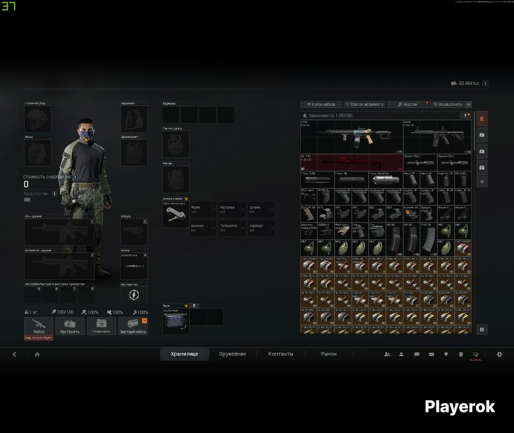Select the Боевой нож knife slot

pyautogui.click(x=134, y=266)
